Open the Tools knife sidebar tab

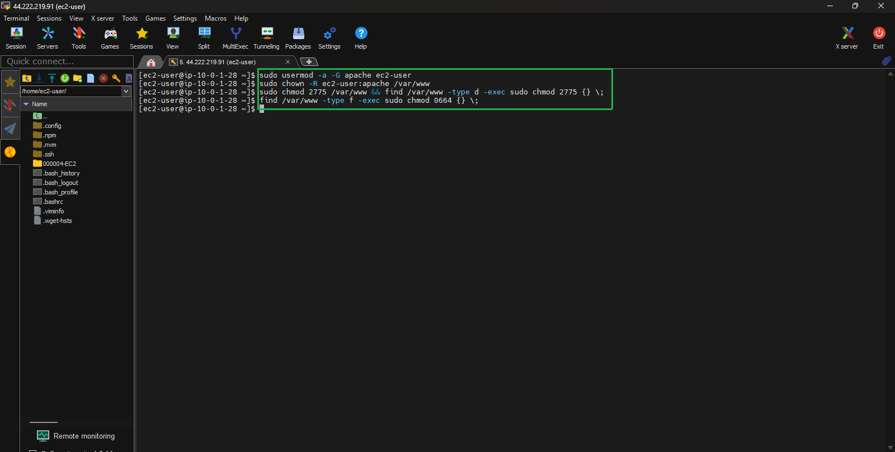coord(10,105)
